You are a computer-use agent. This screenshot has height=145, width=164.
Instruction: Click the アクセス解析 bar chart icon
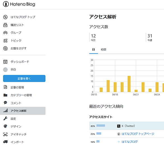(5, 110)
